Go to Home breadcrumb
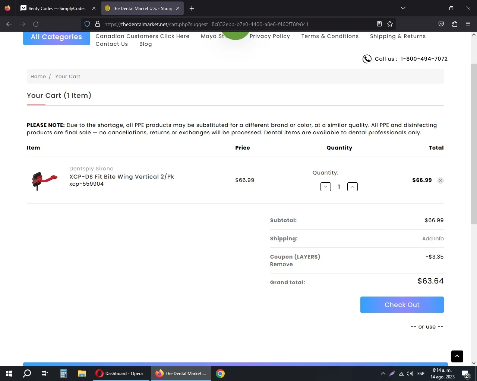The image size is (477, 381). 38,76
